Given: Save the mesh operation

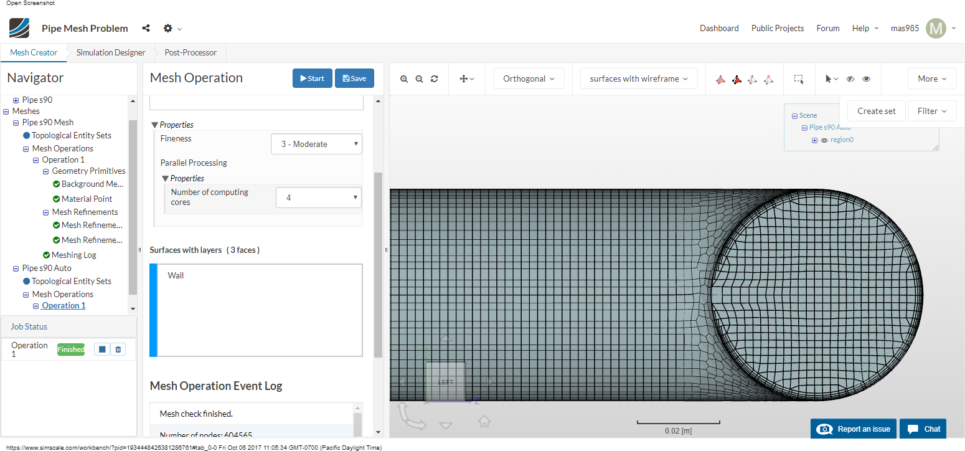Looking at the screenshot, I should [354, 78].
